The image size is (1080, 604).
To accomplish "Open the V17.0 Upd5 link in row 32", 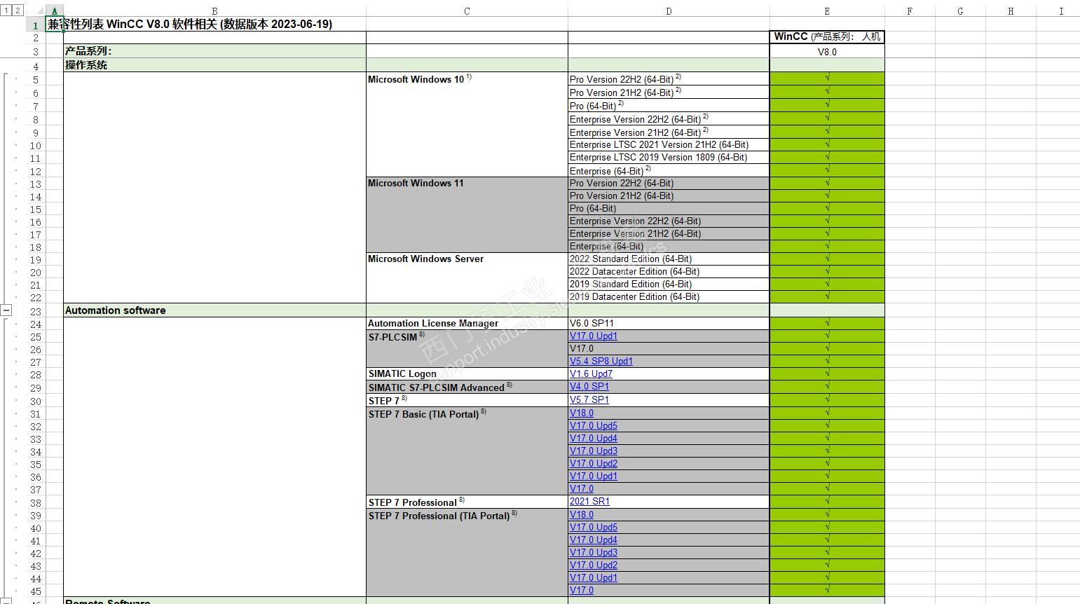I will (594, 426).
